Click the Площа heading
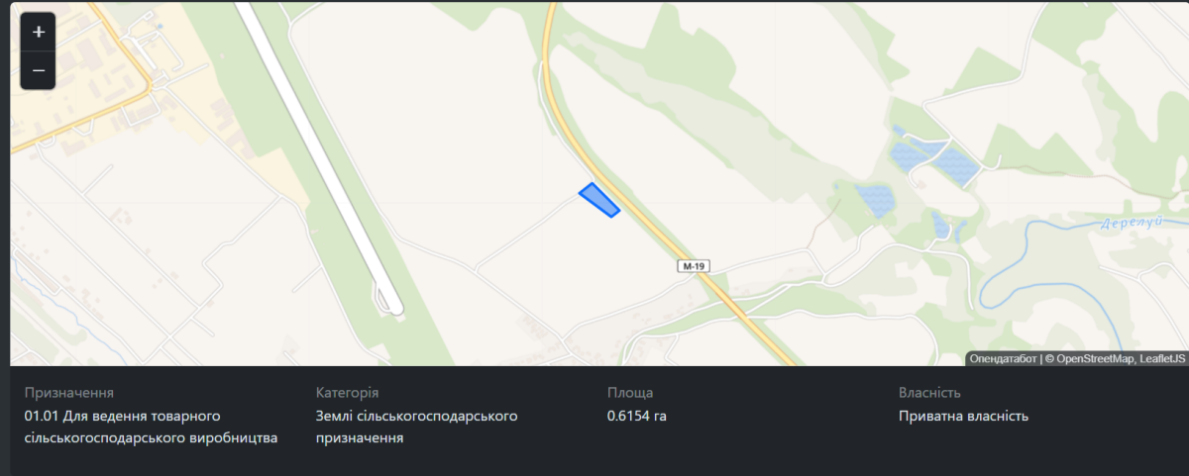 (x=630, y=393)
